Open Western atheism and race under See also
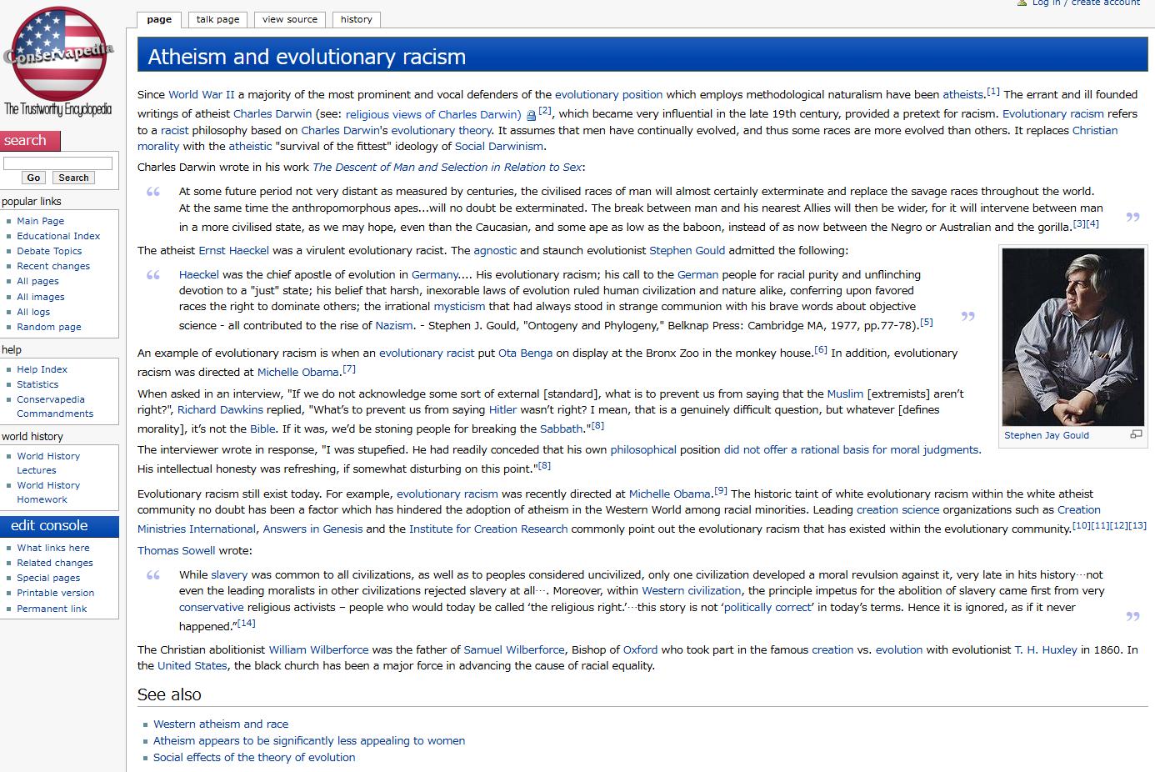This screenshot has height=772, width=1155. coord(221,724)
